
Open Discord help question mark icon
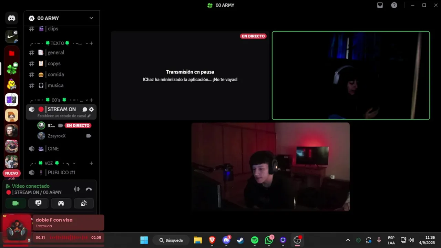point(394,5)
